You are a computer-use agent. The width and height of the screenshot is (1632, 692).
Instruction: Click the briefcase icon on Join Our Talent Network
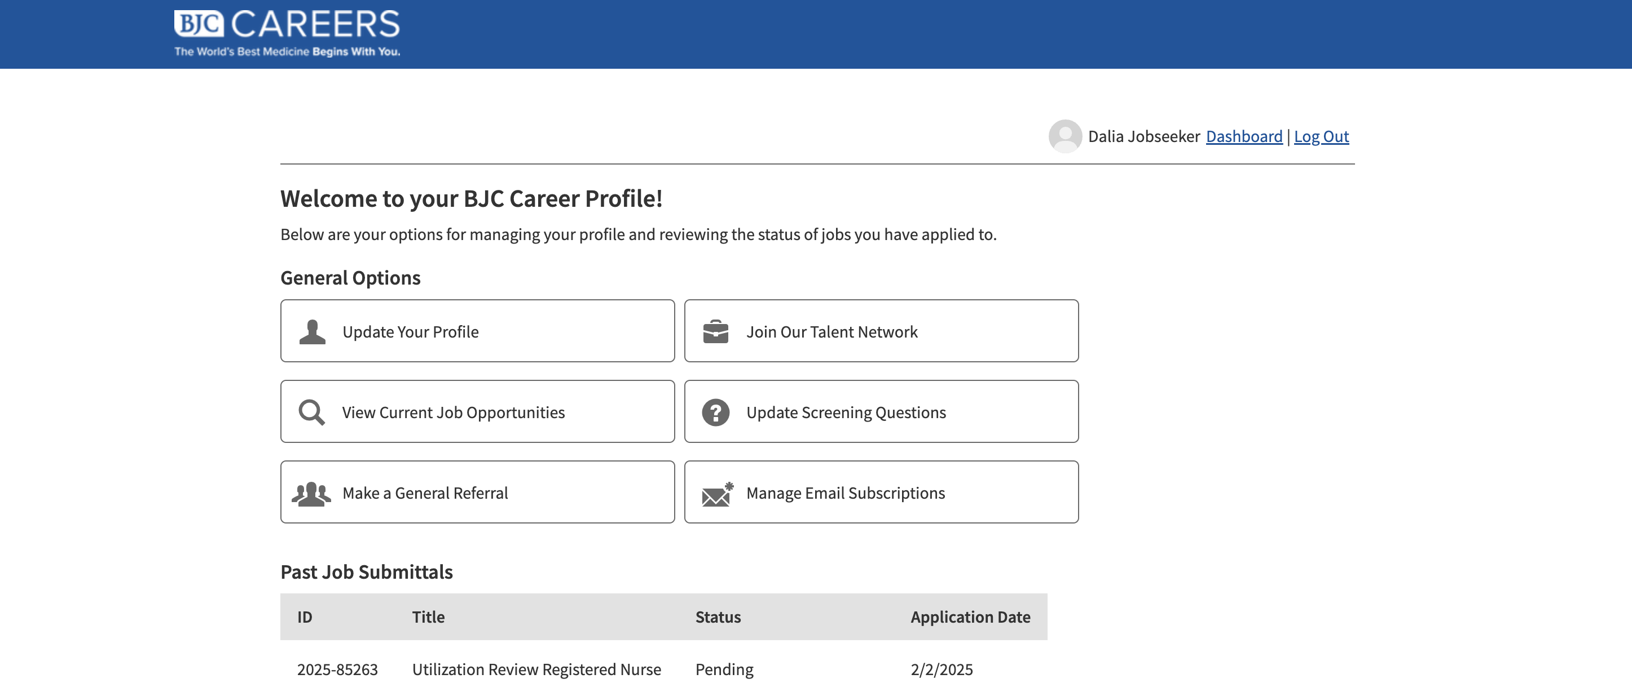pyautogui.click(x=716, y=330)
